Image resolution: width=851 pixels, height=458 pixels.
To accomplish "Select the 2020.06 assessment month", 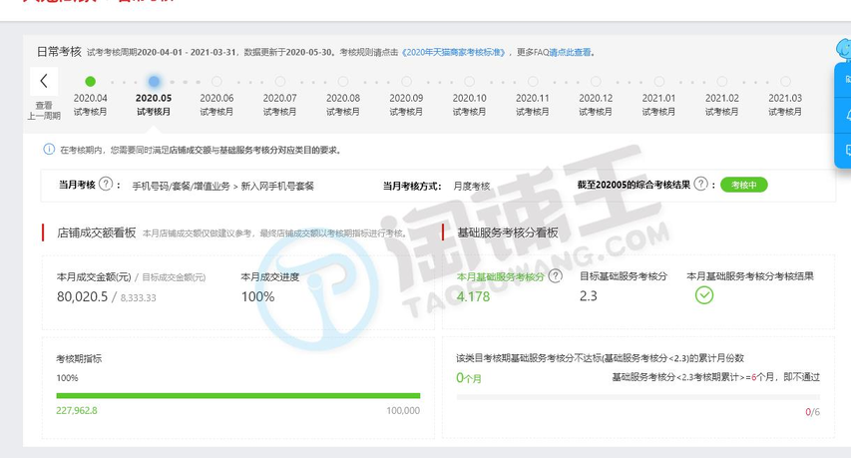I will coord(216,104).
